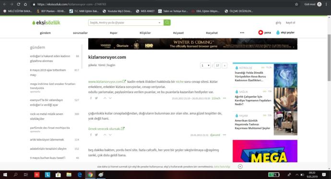Click the giriş login link
Image resolution: width=331 pixels, height=179 pixels.
(x=278, y=22)
